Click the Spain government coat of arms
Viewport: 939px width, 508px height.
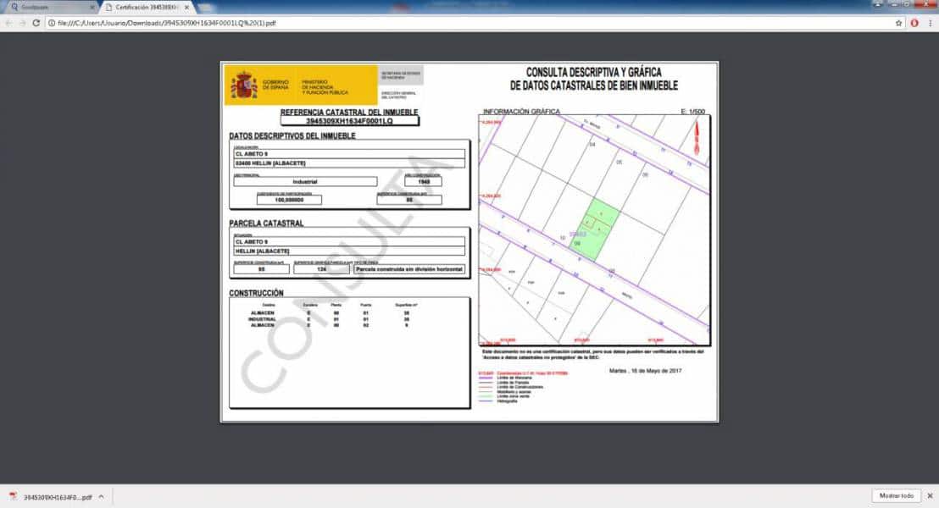click(x=244, y=86)
